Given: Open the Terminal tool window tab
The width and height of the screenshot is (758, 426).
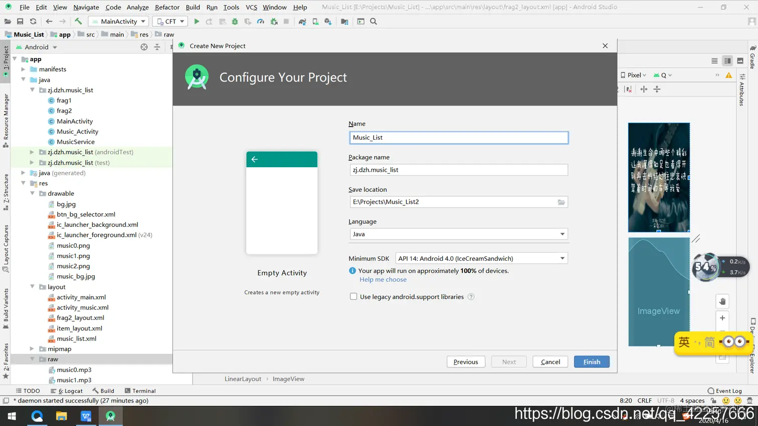Looking at the screenshot, I should [x=140, y=391].
